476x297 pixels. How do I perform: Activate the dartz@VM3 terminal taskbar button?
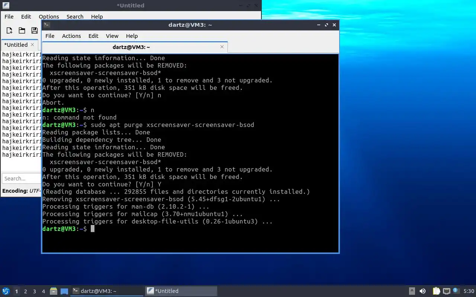(107, 291)
